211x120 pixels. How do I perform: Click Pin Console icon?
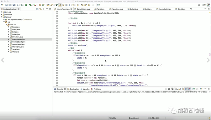point(194,89)
